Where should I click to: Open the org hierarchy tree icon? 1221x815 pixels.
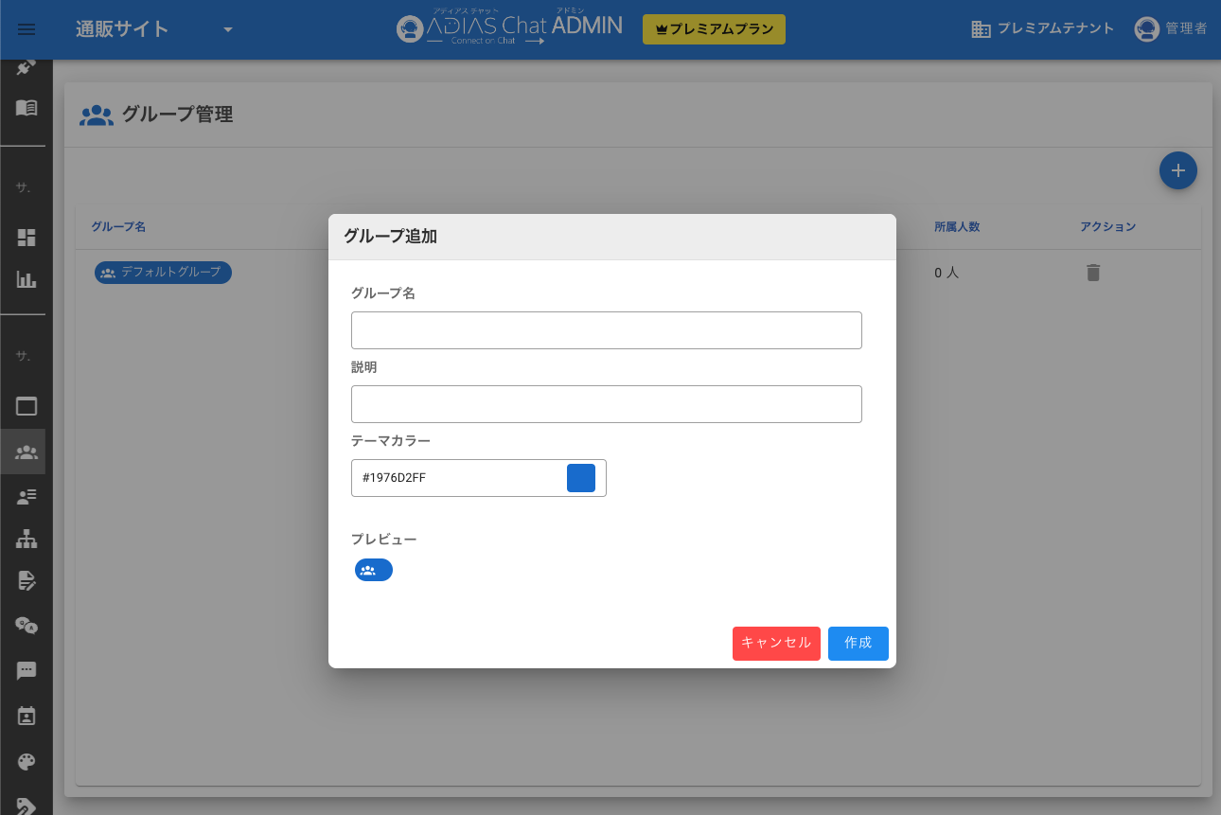(x=27, y=540)
